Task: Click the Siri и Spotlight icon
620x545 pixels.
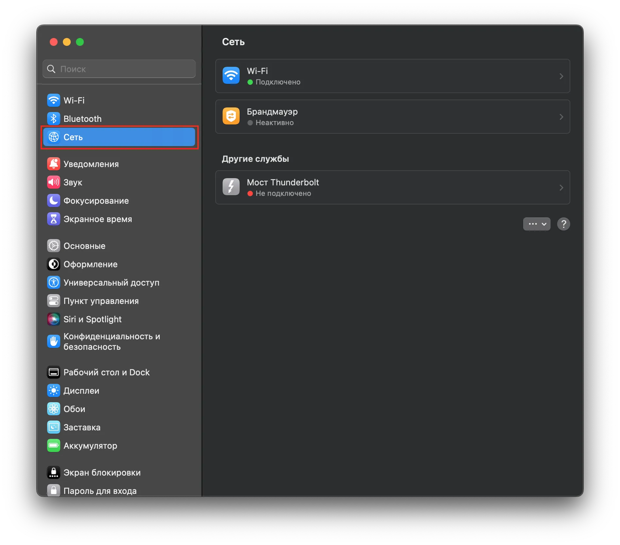Action: [x=53, y=319]
